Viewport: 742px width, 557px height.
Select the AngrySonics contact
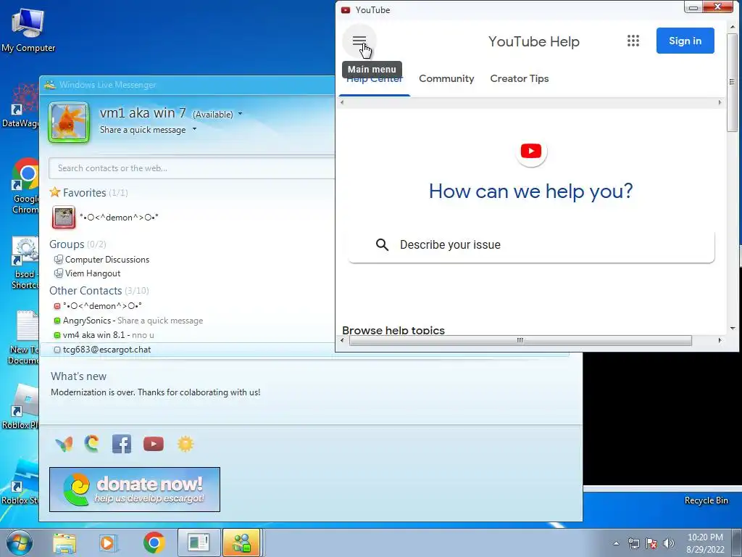click(x=128, y=321)
